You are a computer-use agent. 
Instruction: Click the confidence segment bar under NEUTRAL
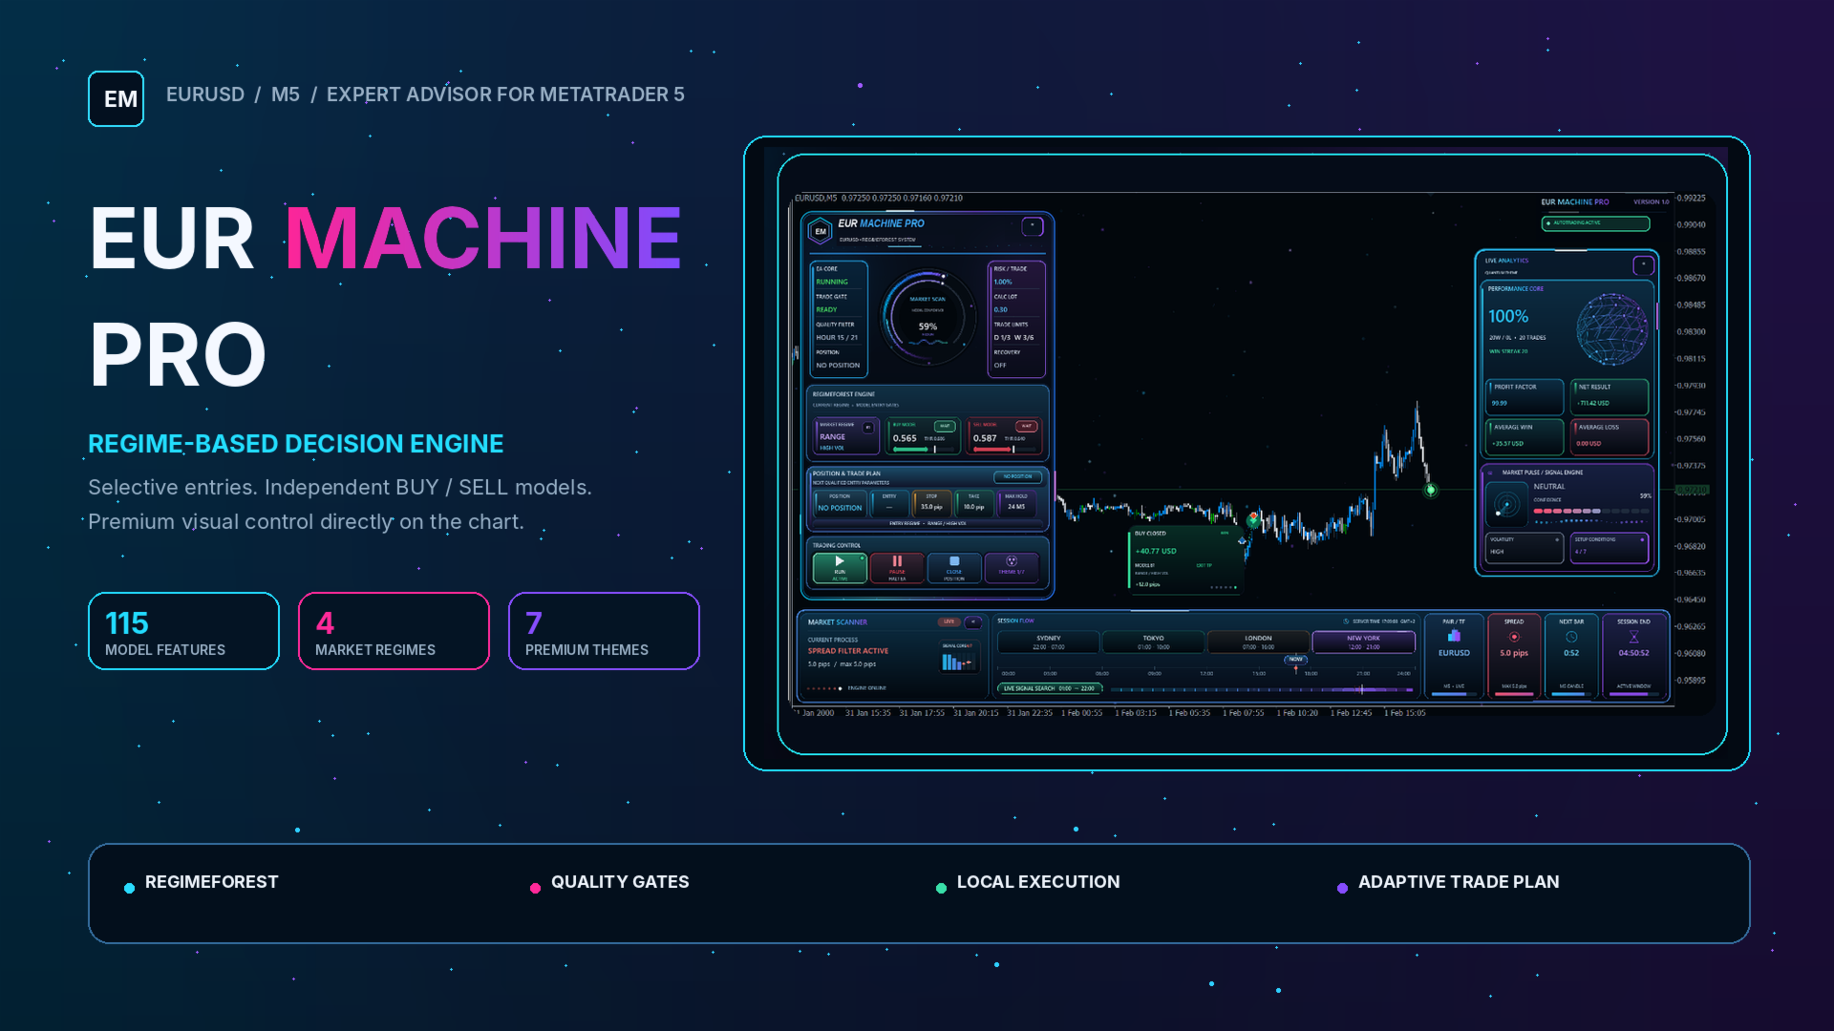point(1591,511)
